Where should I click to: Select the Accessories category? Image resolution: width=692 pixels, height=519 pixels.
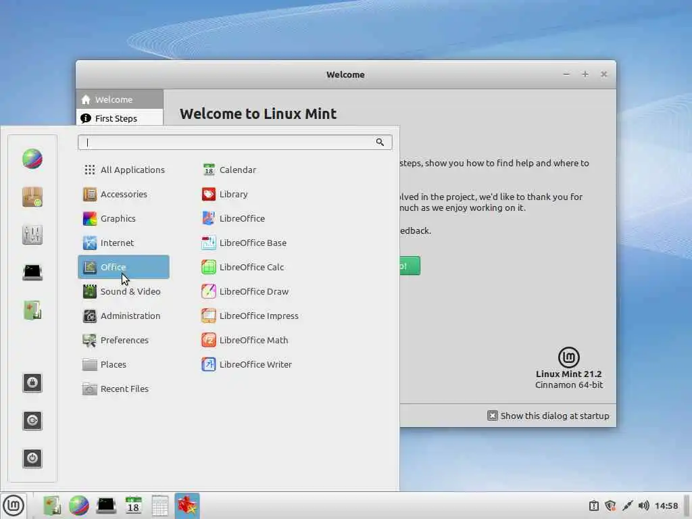coord(124,194)
